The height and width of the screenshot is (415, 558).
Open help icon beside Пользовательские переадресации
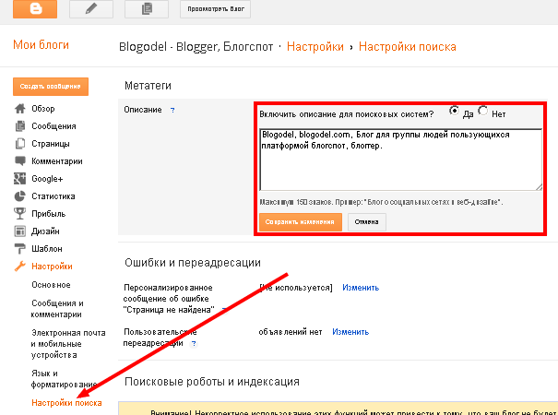click(194, 343)
